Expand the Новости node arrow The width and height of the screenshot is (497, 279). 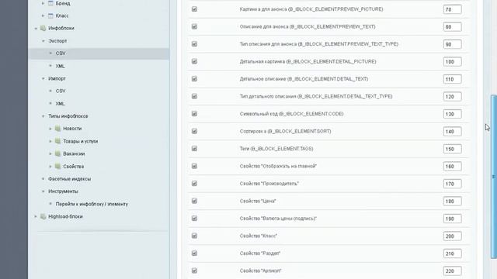point(50,129)
